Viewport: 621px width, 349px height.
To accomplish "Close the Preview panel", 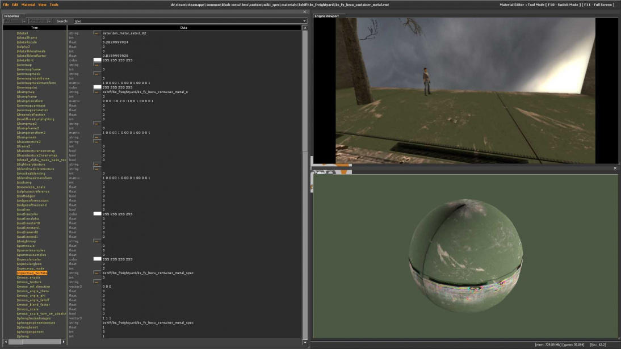I will (x=615, y=169).
